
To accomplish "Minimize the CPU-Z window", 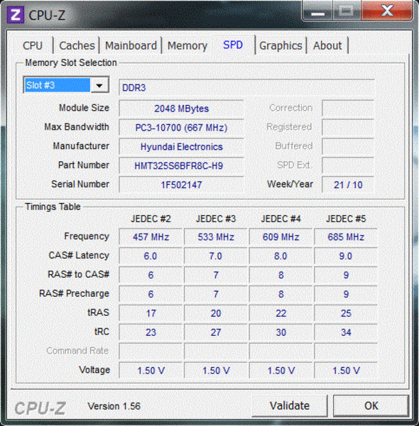I will pyautogui.click(x=317, y=11).
